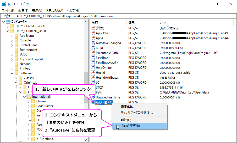Click the folder icon of CodeBuilder
This screenshot has height=143, width=237.
[33, 106]
